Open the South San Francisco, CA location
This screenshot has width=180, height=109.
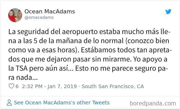coord(113,86)
